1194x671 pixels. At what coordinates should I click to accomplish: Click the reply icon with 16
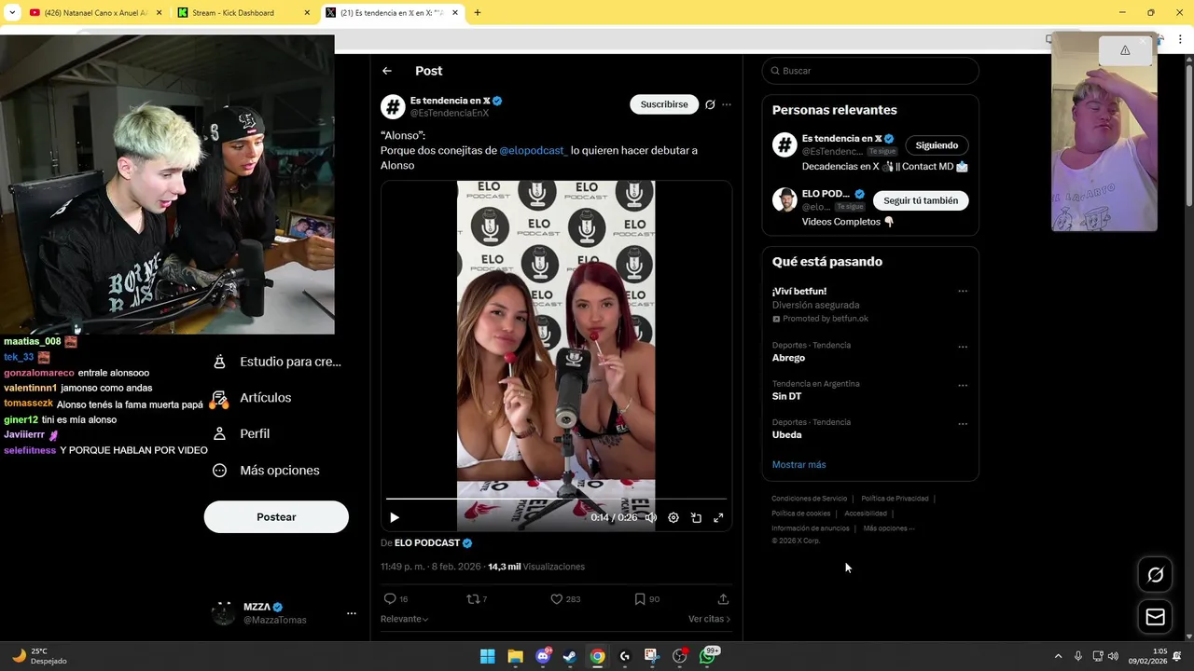396,599
